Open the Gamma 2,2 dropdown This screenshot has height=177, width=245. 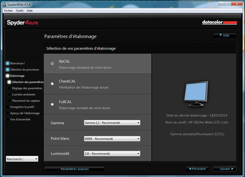click(112, 123)
